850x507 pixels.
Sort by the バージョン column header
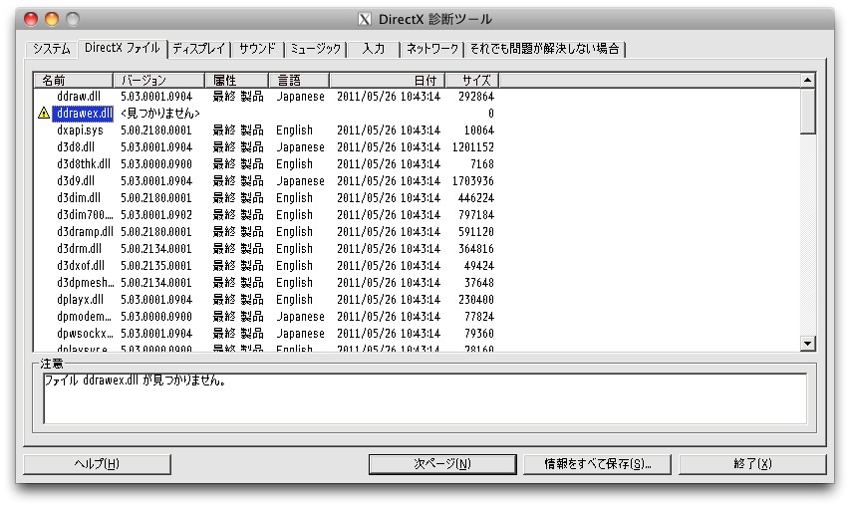coord(158,81)
